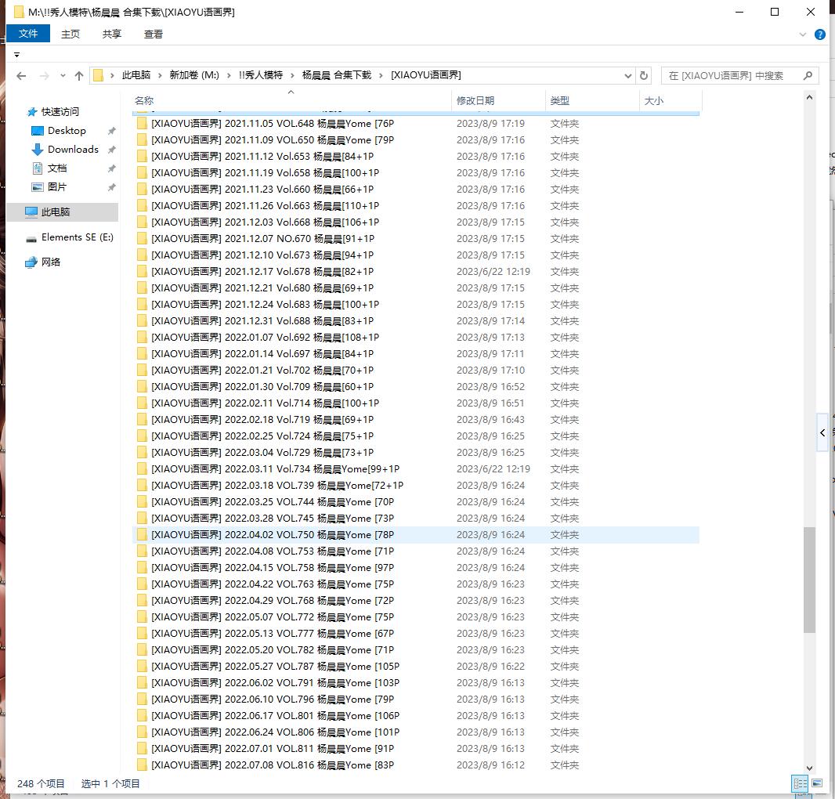
Task: Click scroll up arrow of file list
Action: [809, 97]
